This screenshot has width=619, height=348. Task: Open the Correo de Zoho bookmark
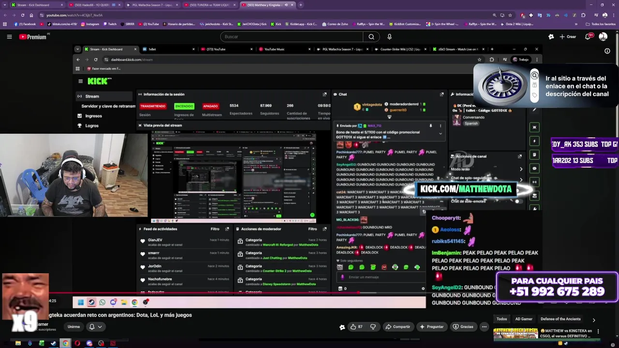pyautogui.click(x=335, y=24)
